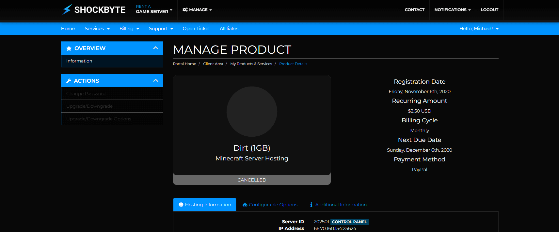Collapse the Actions panel chevron
The image size is (559, 232).
coord(155,81)
